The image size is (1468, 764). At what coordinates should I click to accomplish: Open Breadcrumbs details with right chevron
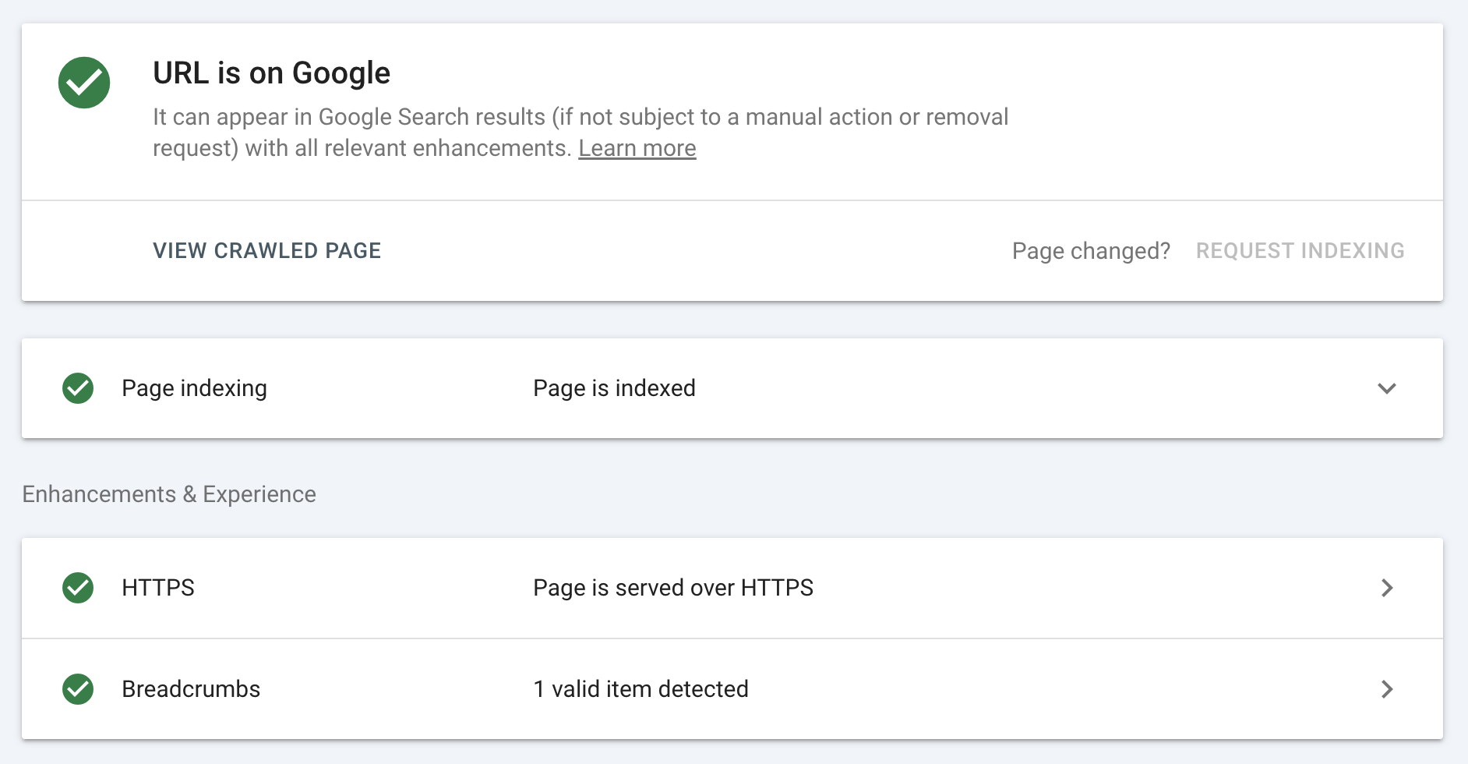tap(1387, 689)
